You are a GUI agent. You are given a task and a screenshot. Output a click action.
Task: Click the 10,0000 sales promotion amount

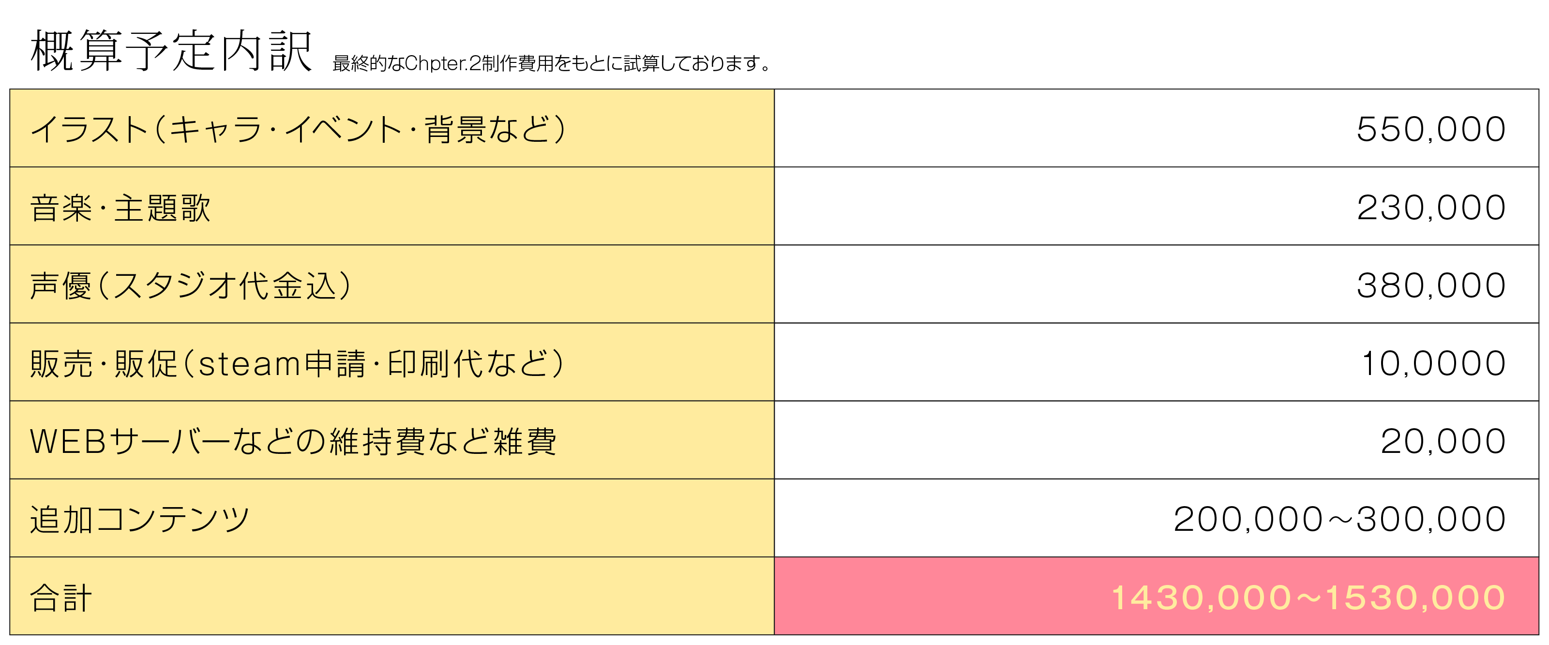(x=1433, y=364)
